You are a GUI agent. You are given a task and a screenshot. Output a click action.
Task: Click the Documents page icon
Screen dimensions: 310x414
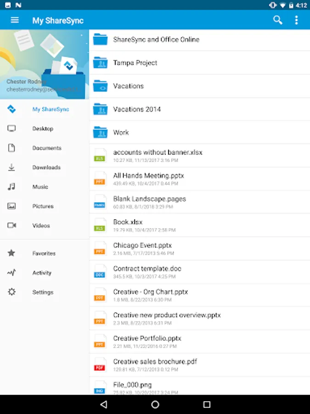(11, 148)
